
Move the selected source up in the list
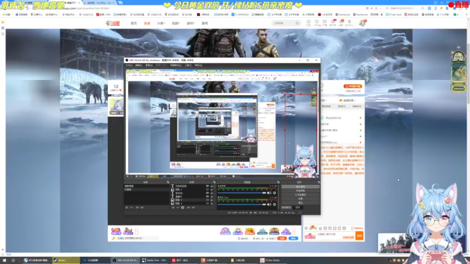tap(189, 208)
